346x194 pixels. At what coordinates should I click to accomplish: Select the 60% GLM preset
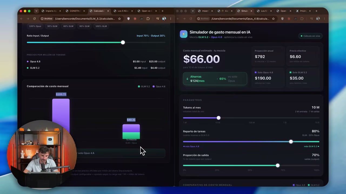pos(68,26)
